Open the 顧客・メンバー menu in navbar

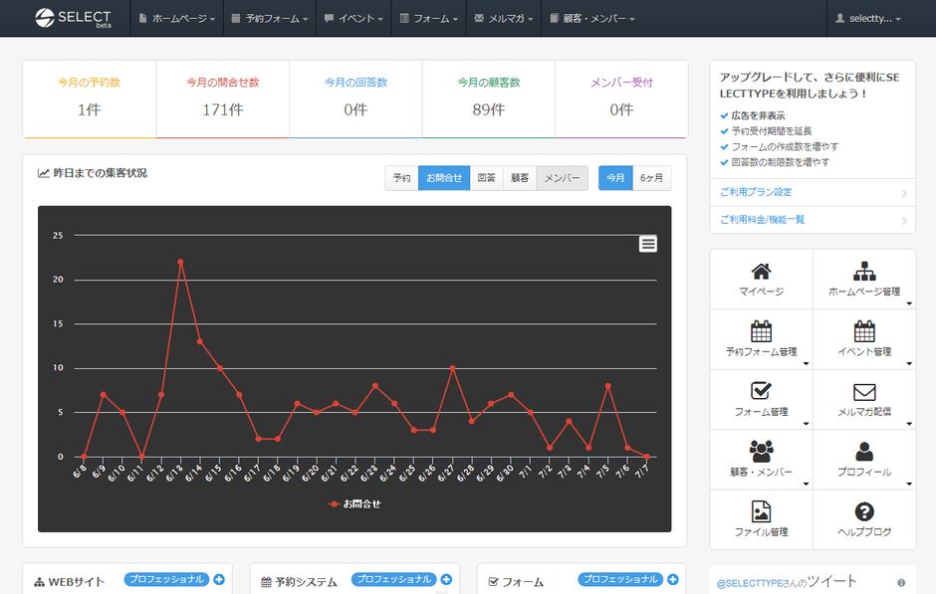[x=595, y=19]
